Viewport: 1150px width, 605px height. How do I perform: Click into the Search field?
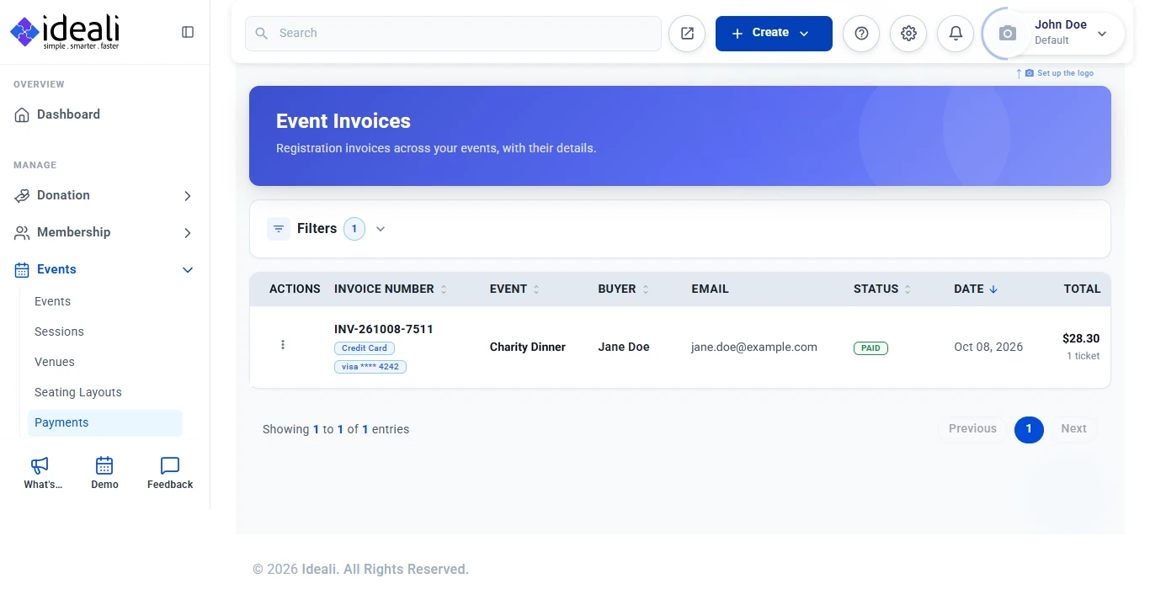click(453, 33)
